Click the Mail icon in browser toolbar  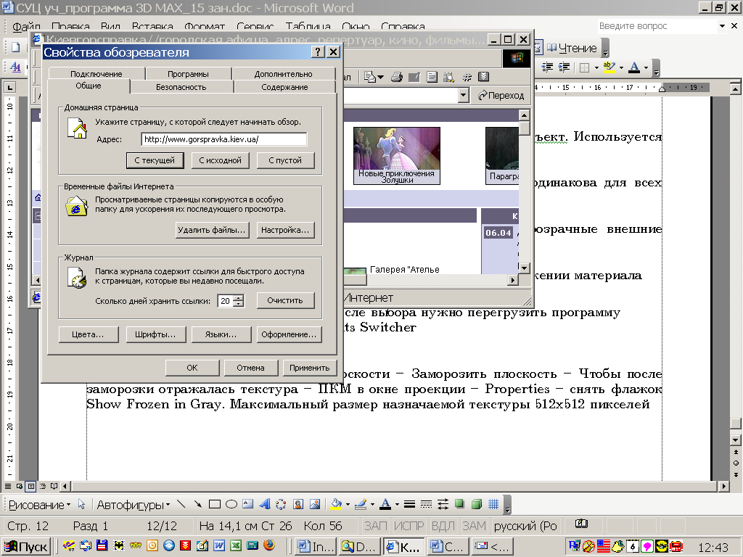371,77
